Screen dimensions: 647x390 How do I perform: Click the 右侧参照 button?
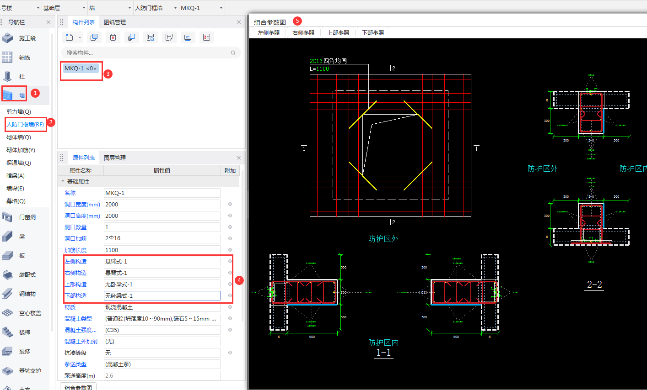click(303, 32)
